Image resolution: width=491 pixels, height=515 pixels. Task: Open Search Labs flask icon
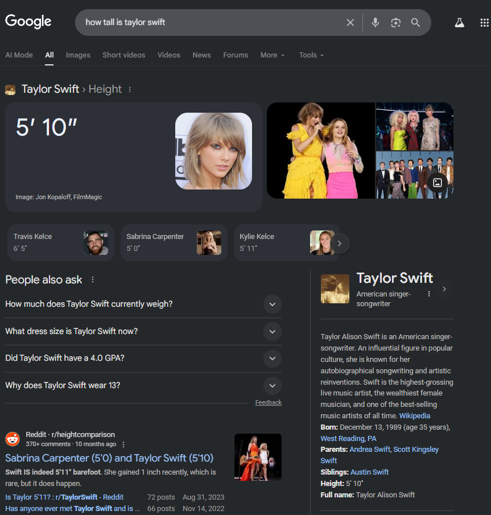459,23
